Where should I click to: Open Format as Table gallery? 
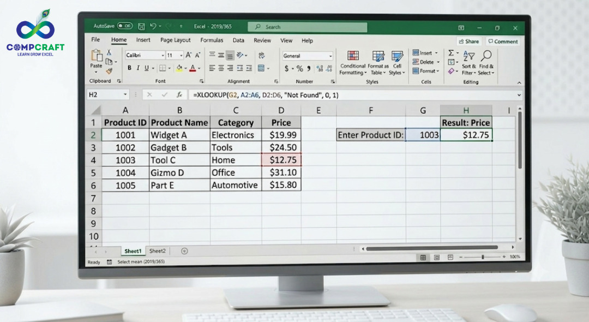378,63
